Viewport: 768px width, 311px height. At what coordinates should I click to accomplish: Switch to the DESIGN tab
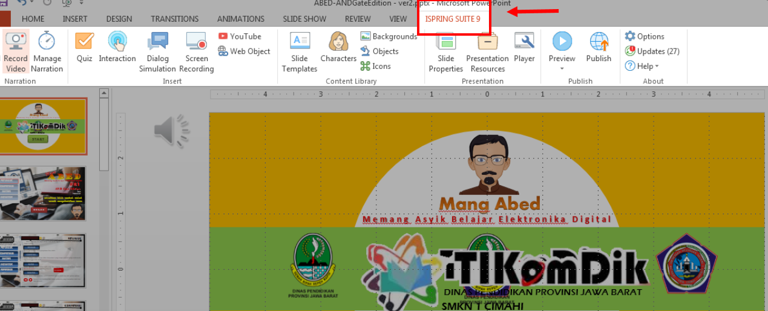tap(119, 19)
